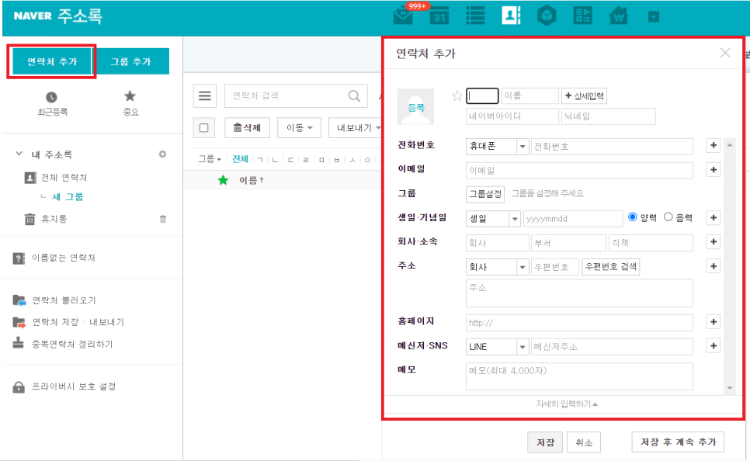Image resolution: width=750 pixels, height=461 pixels.
Task: Add another 회사·소속 with plus button
Action: pyautogui.click(x=714, y=241)
